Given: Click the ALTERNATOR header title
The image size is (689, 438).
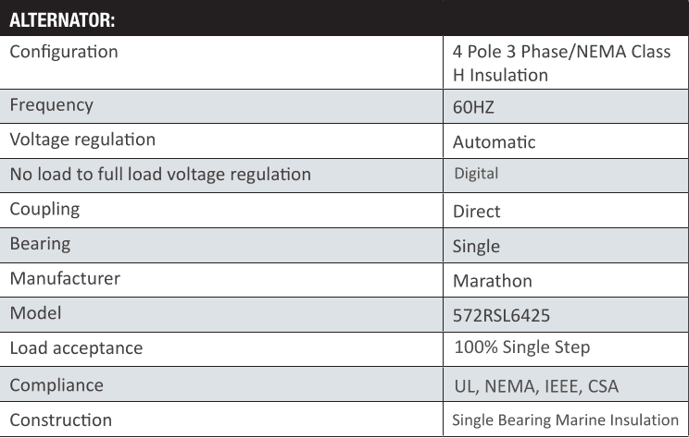Looking at the screenshot, I should (62, 20).
